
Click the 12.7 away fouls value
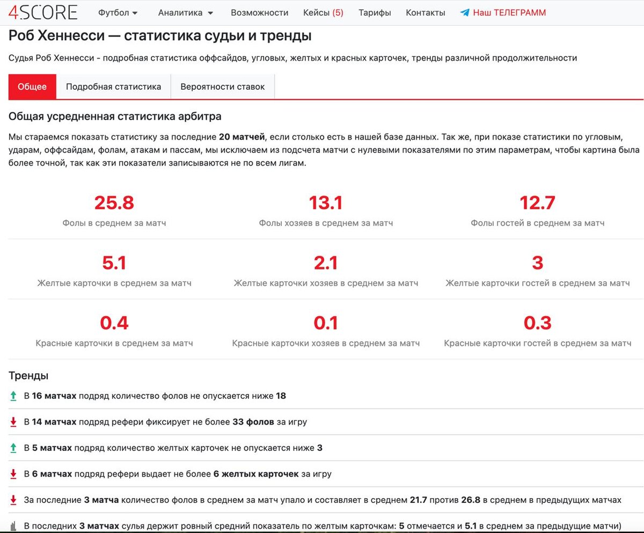click(537, 203)
